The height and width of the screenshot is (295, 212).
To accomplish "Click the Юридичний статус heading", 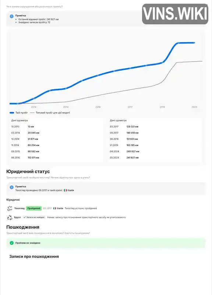I will [x=28, y=171].
